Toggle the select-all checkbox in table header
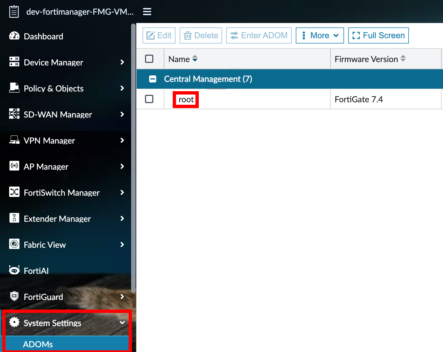 pos(149,59)
